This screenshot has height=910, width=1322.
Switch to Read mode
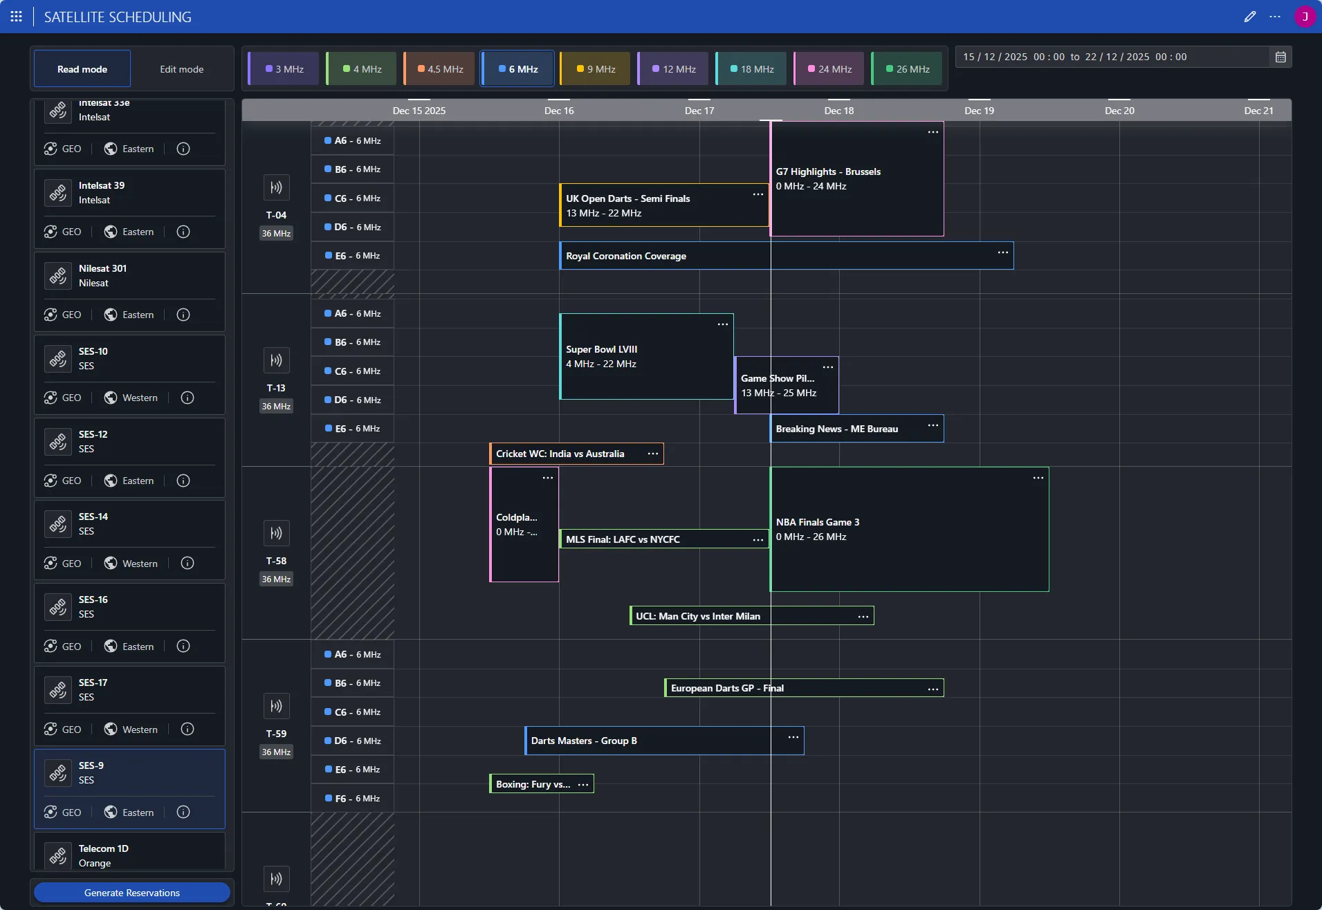pos(82,68)
